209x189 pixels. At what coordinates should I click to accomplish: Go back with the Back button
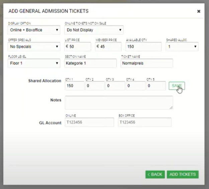(155, 174)
